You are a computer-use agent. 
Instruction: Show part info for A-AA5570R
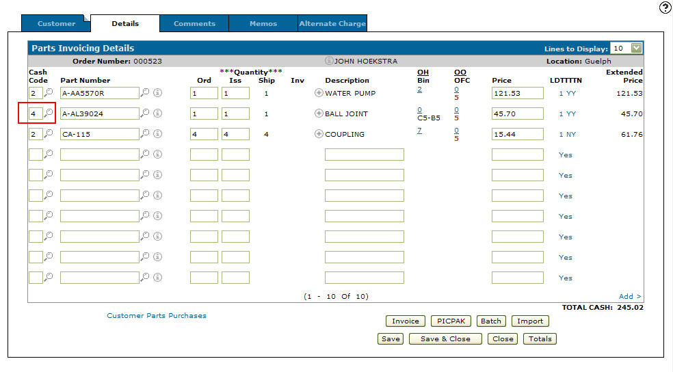click(158, 92)
